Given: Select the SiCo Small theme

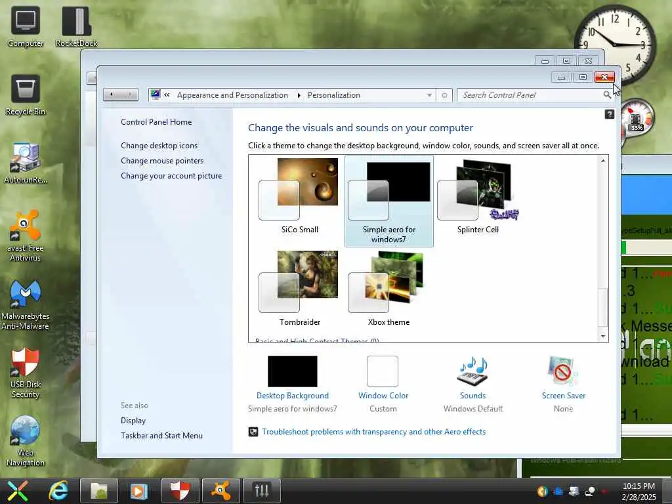Looking at the screenshot, I should [x=299, y=196].
